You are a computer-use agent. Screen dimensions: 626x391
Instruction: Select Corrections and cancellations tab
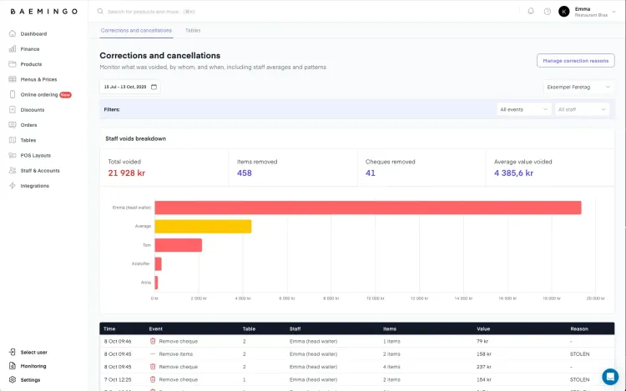tap(136, 30)
